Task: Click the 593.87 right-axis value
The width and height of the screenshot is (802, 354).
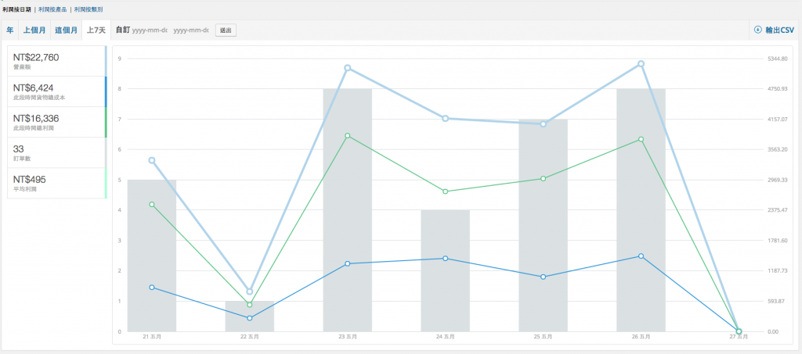Action: (x=775, y=302)
